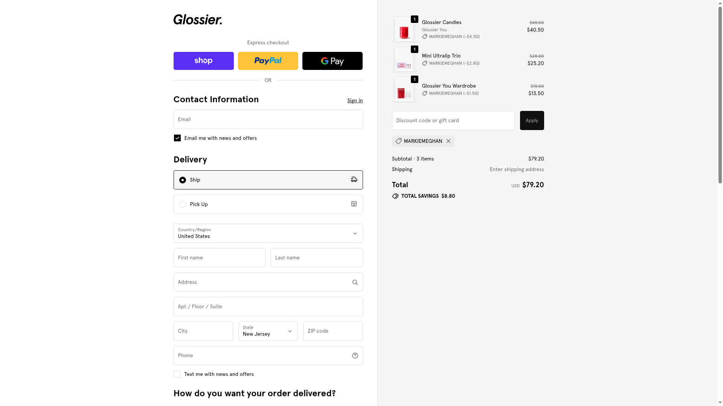Screen dimensions: 723x406
Task: Select the Pick Up delivery option
Action: point(183,205)
